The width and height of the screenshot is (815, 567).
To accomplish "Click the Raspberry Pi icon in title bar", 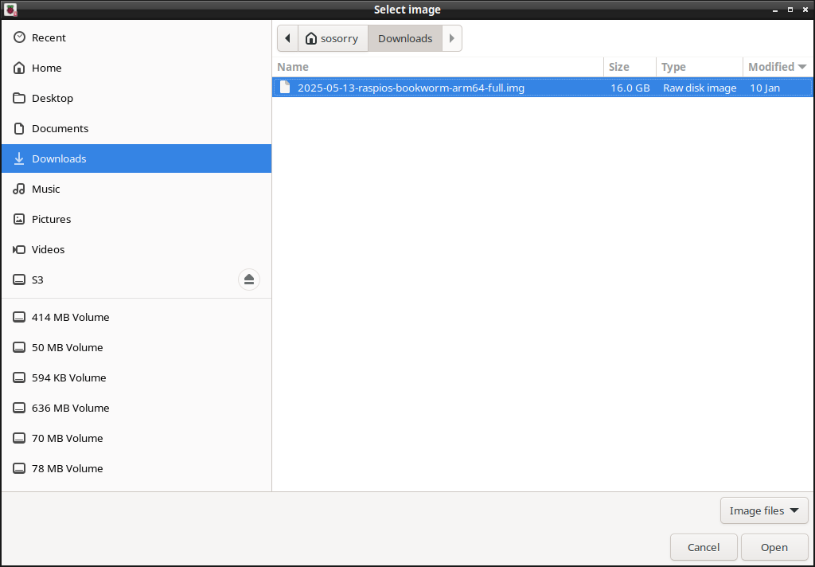I will coord(10,10).
